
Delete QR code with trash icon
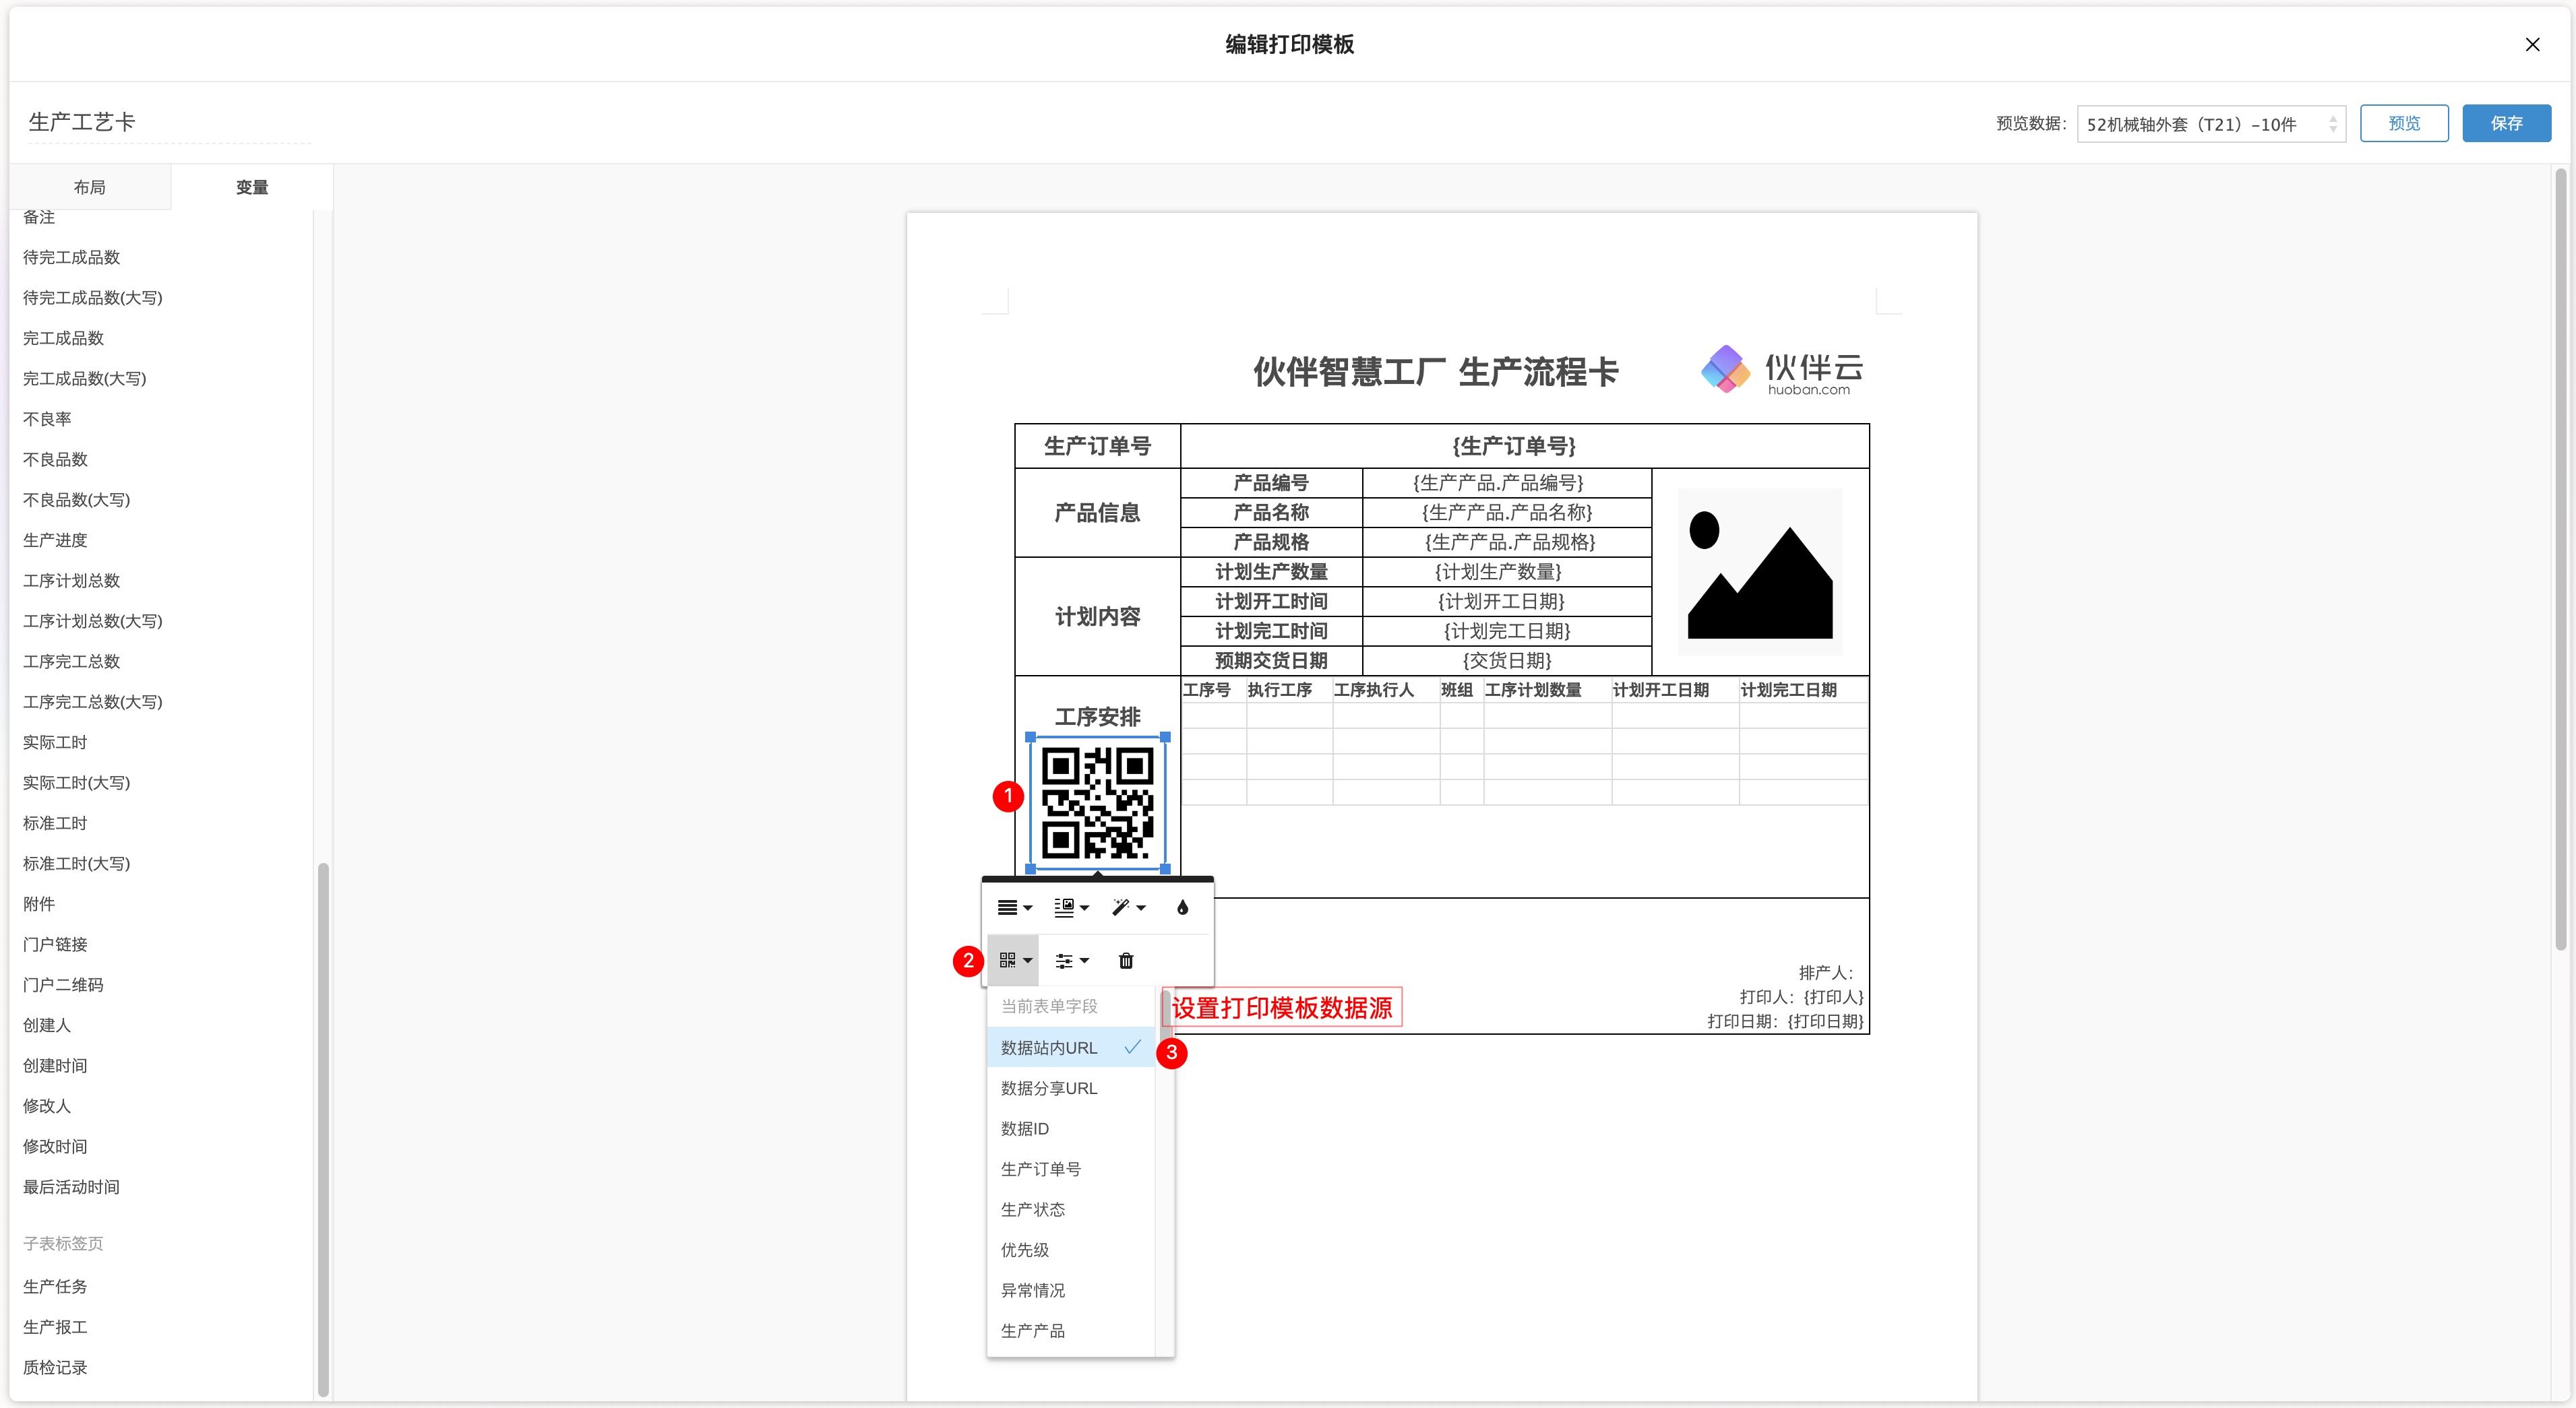tap(1126, 960)
